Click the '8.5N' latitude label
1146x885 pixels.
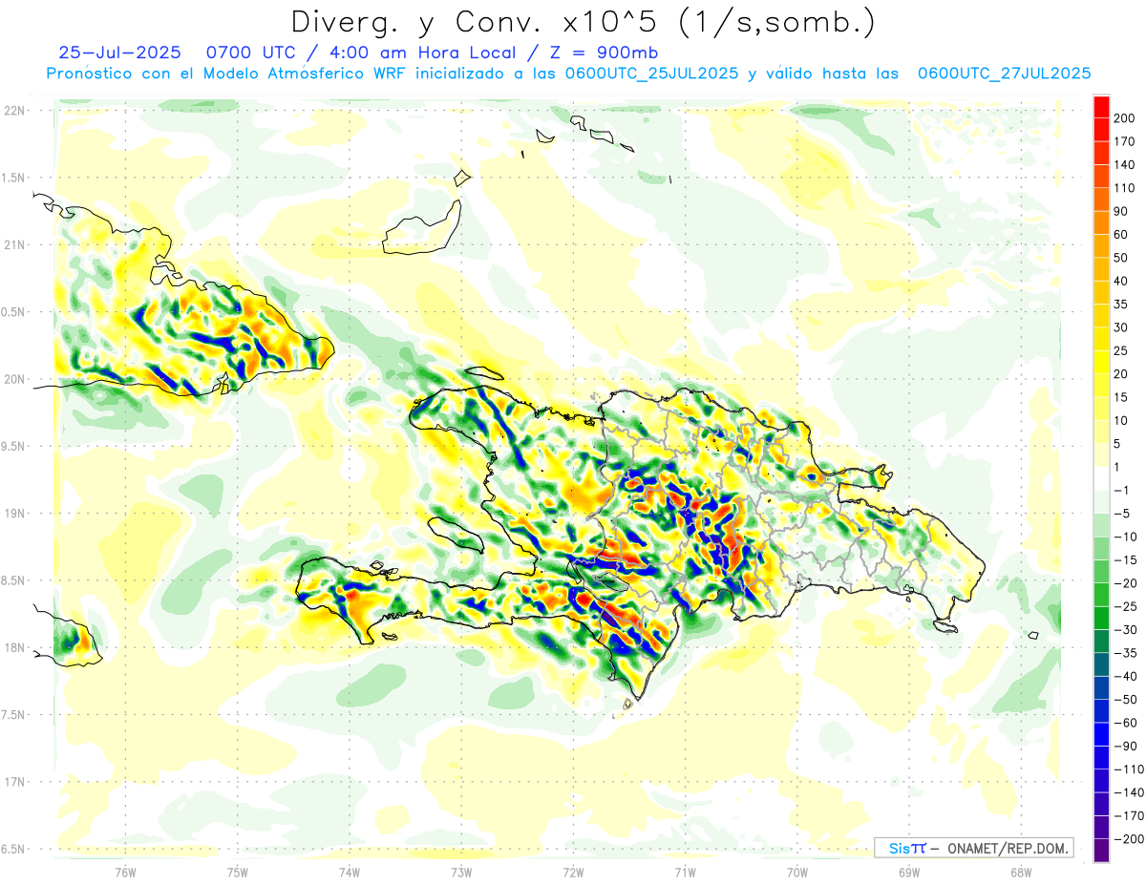point(14,580)
